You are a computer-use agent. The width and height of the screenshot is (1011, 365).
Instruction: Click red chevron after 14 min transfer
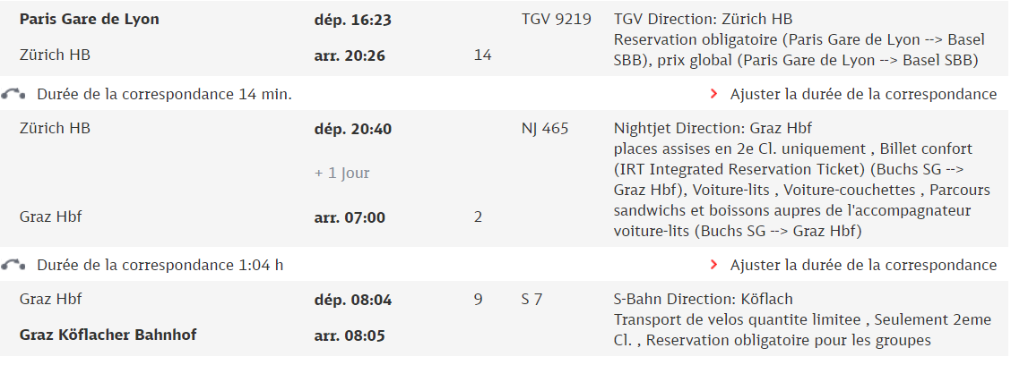point(713,94)
